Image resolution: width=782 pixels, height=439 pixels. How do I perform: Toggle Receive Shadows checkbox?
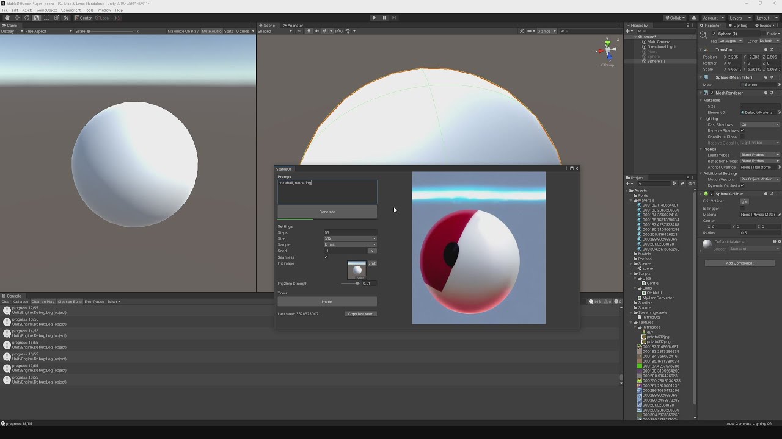742,130
